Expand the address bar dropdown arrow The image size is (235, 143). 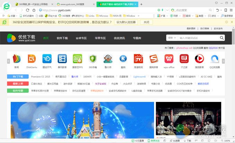[x=167, y=10]
